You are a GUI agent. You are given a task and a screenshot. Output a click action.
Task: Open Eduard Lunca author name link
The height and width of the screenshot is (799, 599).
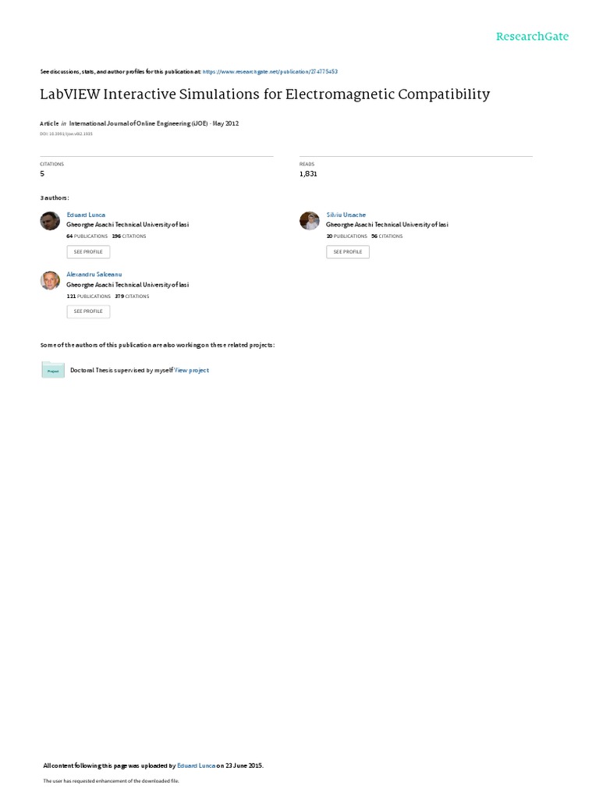click(x=86, y=215)
